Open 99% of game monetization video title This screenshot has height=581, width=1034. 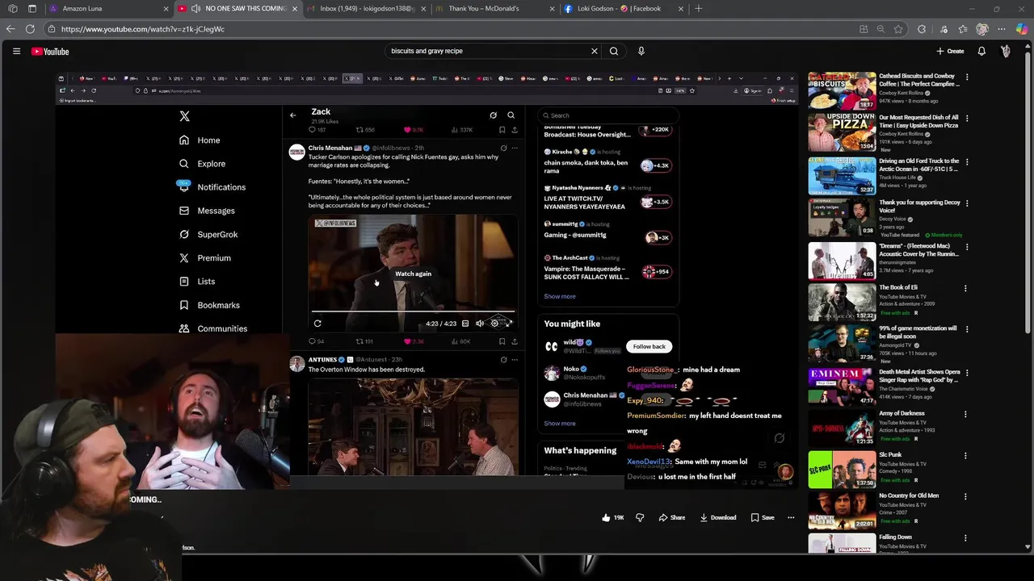[x=918, y=332]
